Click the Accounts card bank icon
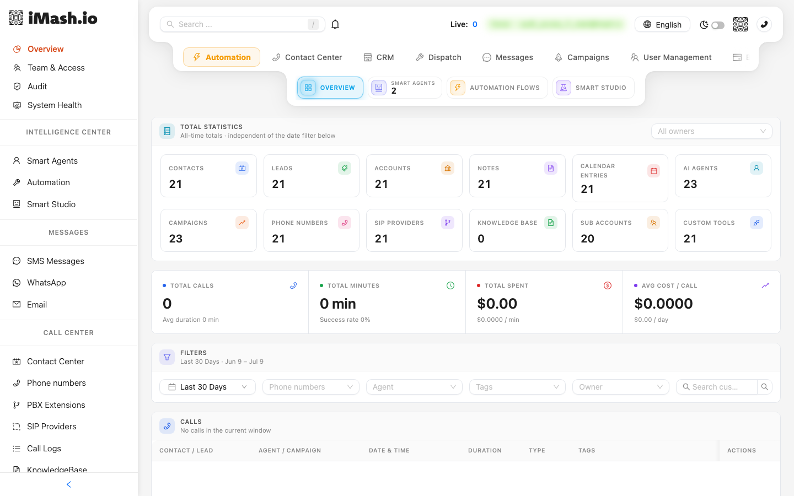 click(x=448, y=168)
